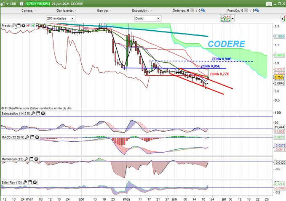The image size is (286, 201).
Task: Click the Órdenes chart display icon
Action: (x=192, y=11)
